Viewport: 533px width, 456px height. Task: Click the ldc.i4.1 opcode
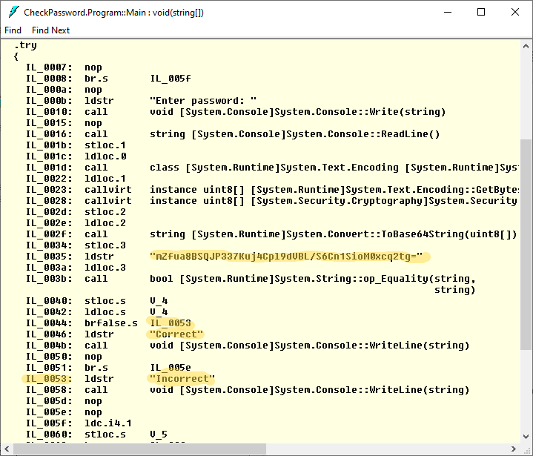tap(108, 423)
